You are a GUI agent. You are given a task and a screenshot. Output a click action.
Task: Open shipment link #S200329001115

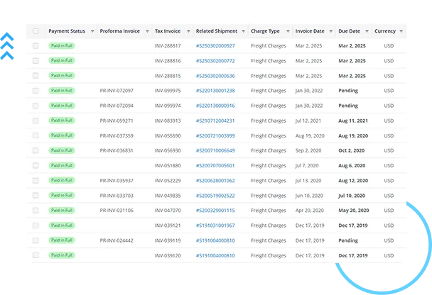point(215,211)
